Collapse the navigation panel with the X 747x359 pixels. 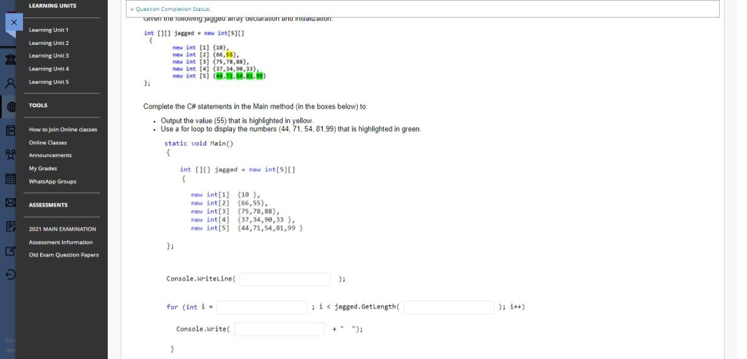(x=13, y=22)
